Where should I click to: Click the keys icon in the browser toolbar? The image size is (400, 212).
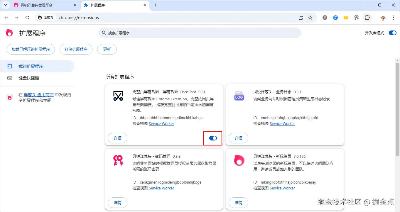click(356, 18)
